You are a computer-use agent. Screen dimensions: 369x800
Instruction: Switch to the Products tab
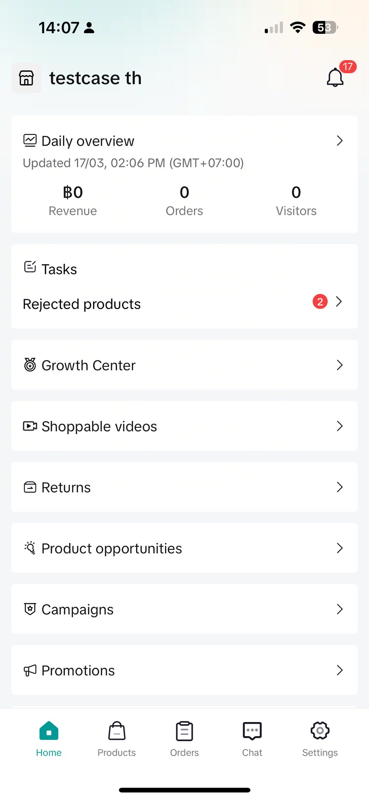coord(117,739)
